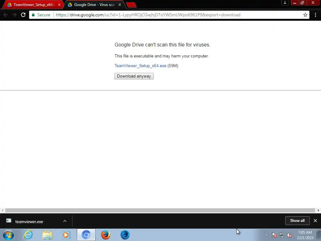Image resolution: width=321 pixels, height=241 pixels.
Task: Click the scrollbar left arrow
Action: [3, 210]
